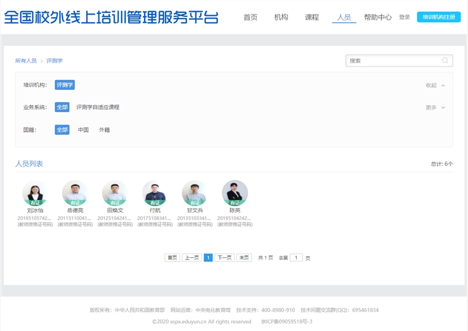Click the go-to page number input
The image size is (468, 331).
click(x=296, y=257)
